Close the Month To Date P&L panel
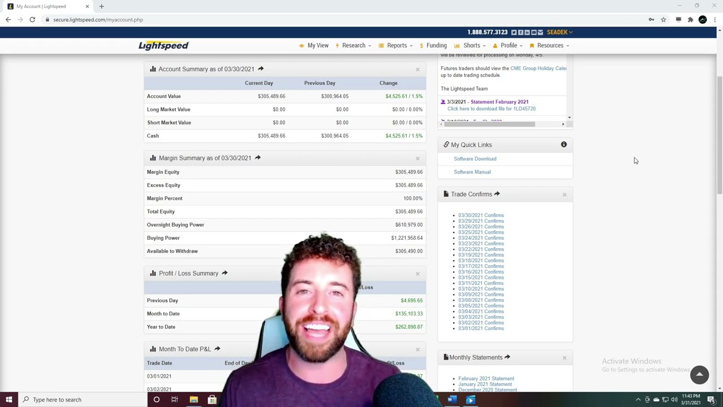Image resolution: width=723 pixels, height=407 pixels. pos(417,349)
